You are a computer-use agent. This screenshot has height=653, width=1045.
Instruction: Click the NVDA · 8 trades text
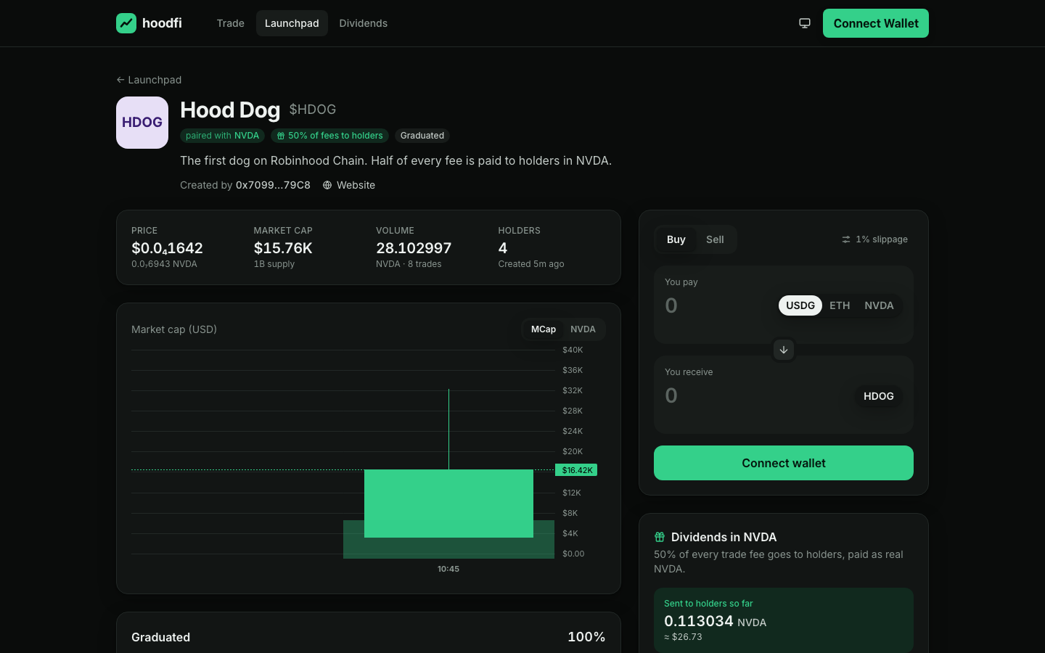point(409,264)
